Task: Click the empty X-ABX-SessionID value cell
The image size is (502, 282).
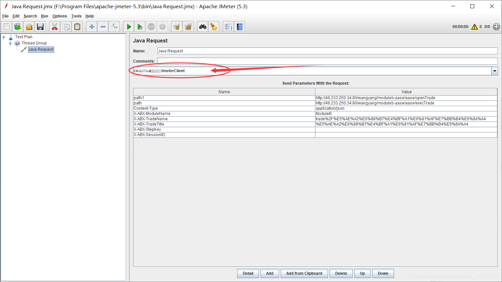Action: pos(406,135)
